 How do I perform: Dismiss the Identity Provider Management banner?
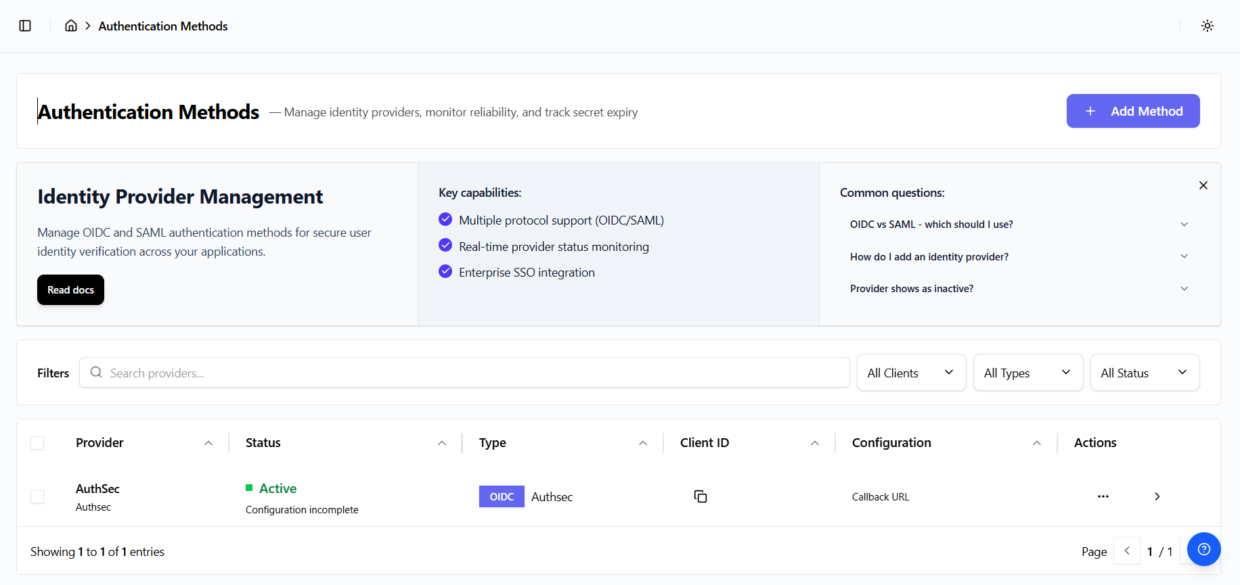point(1203,185)
